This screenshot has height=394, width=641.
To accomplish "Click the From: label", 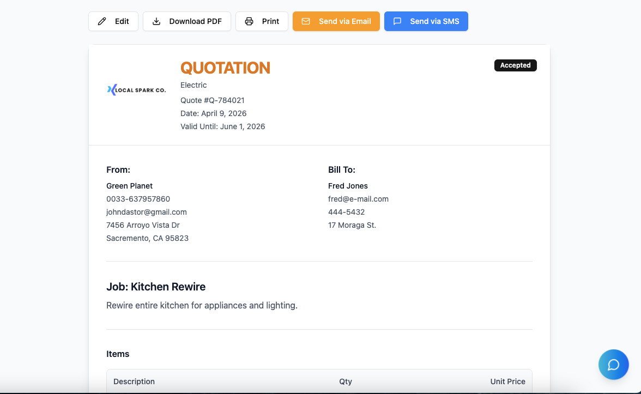I will [x=118, y=169].
